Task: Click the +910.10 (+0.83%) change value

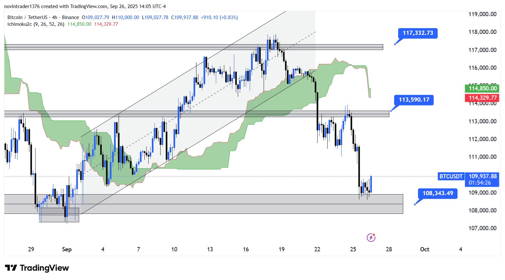Action: coord(219,17)
